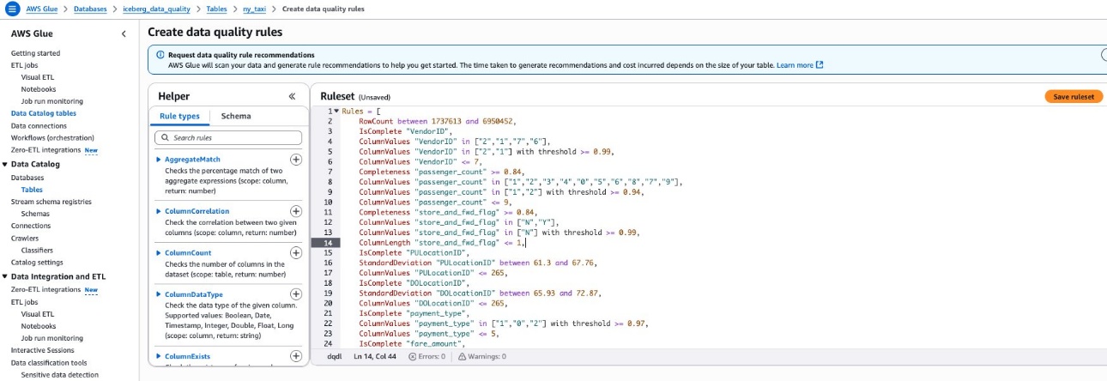Open Workflows (orchestration) in sidebar
Screen dimensions: 1107x381
[52, 137]
